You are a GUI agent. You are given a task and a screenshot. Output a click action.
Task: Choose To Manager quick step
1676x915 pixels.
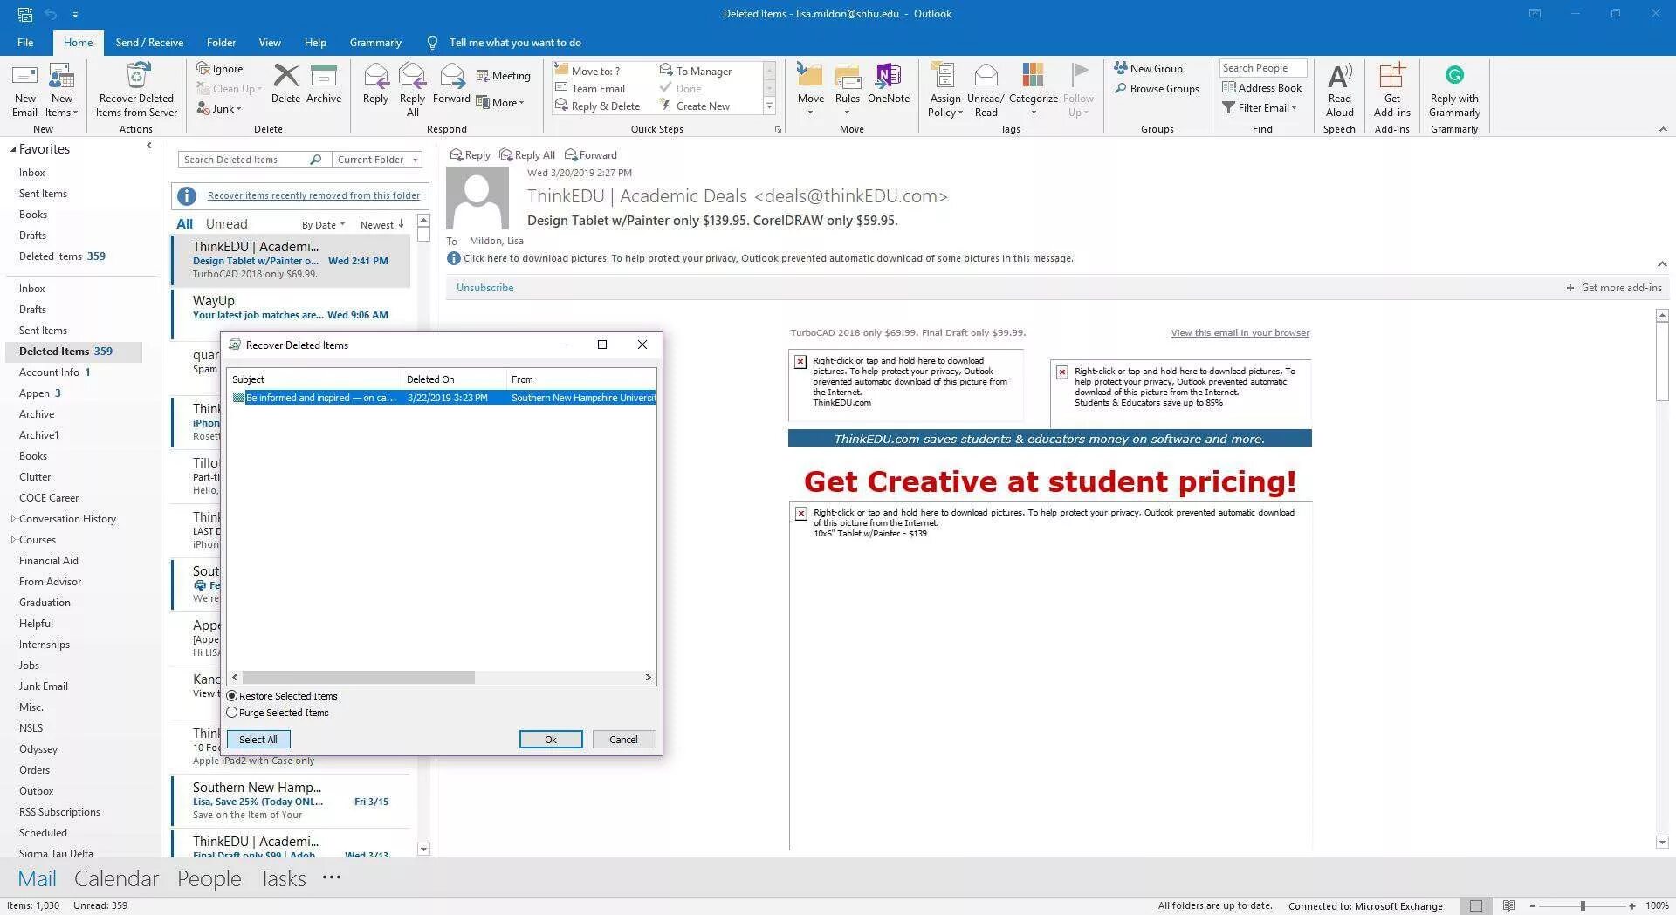(x=696, y=71)
